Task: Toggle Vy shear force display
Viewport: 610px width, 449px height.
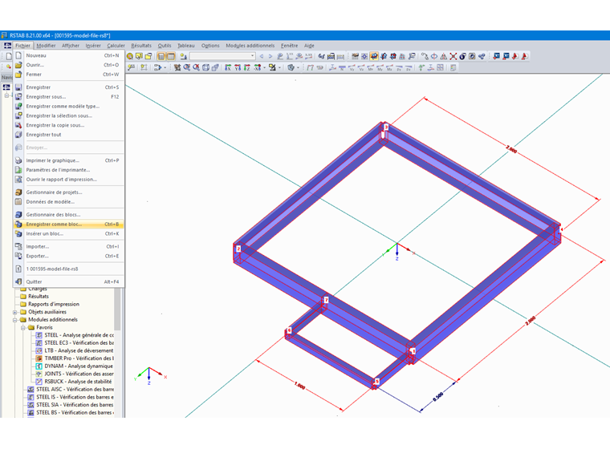Action: coord(352,67)
